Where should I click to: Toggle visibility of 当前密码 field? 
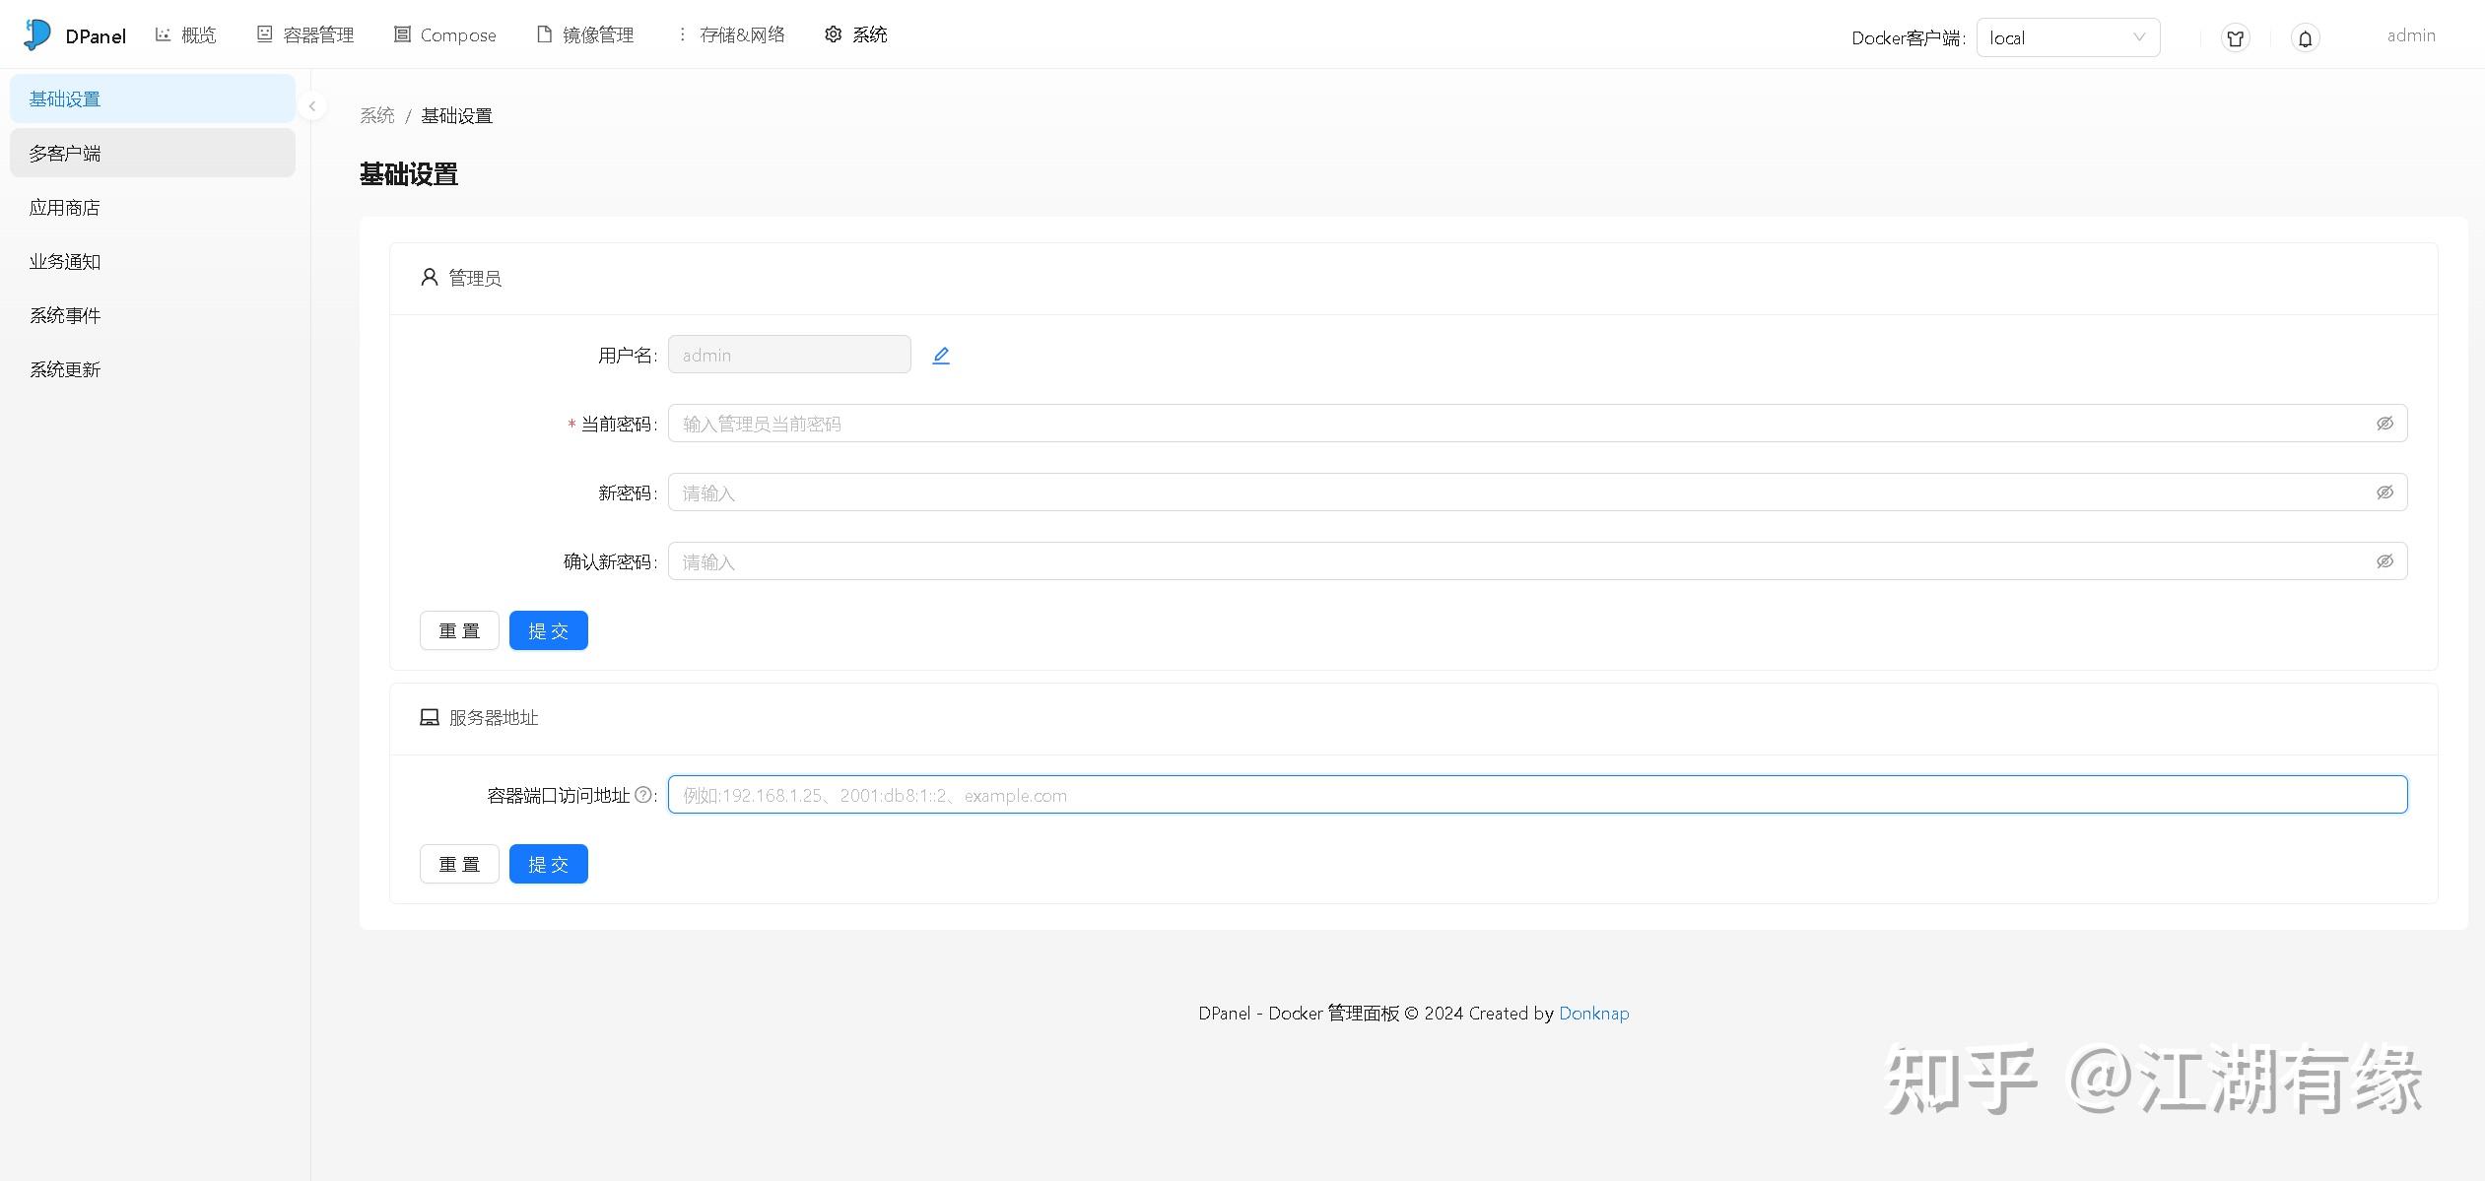point(2384,423)
